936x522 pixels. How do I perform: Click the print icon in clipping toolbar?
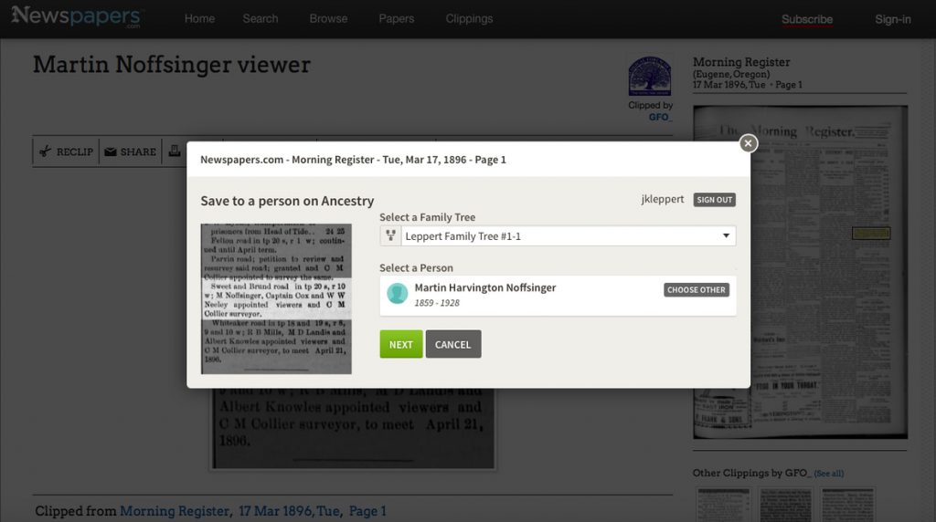click(174, 151)
